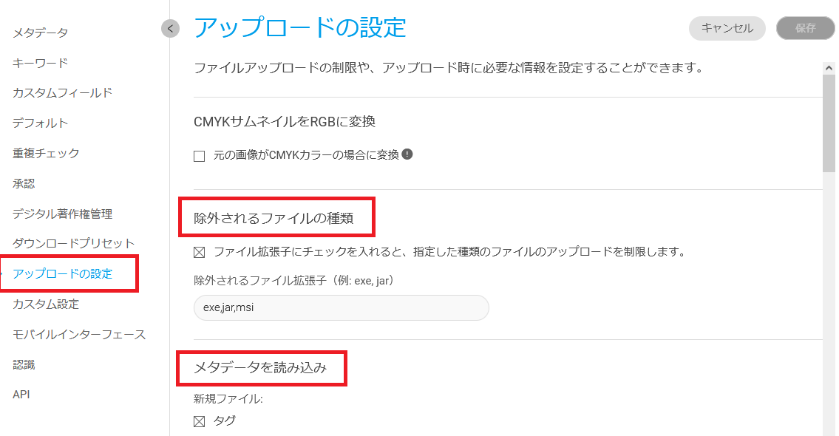
Task: Open メタデータ in the sidebar
Action: [40, 33]
